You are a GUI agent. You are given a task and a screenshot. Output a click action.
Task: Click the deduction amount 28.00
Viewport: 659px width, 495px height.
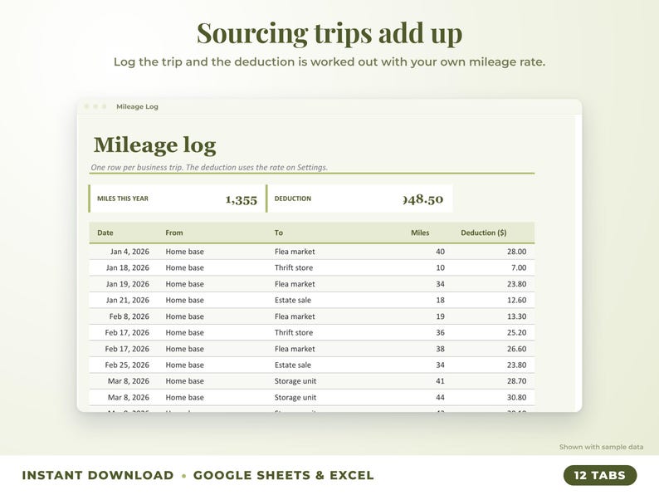(516, 252)
